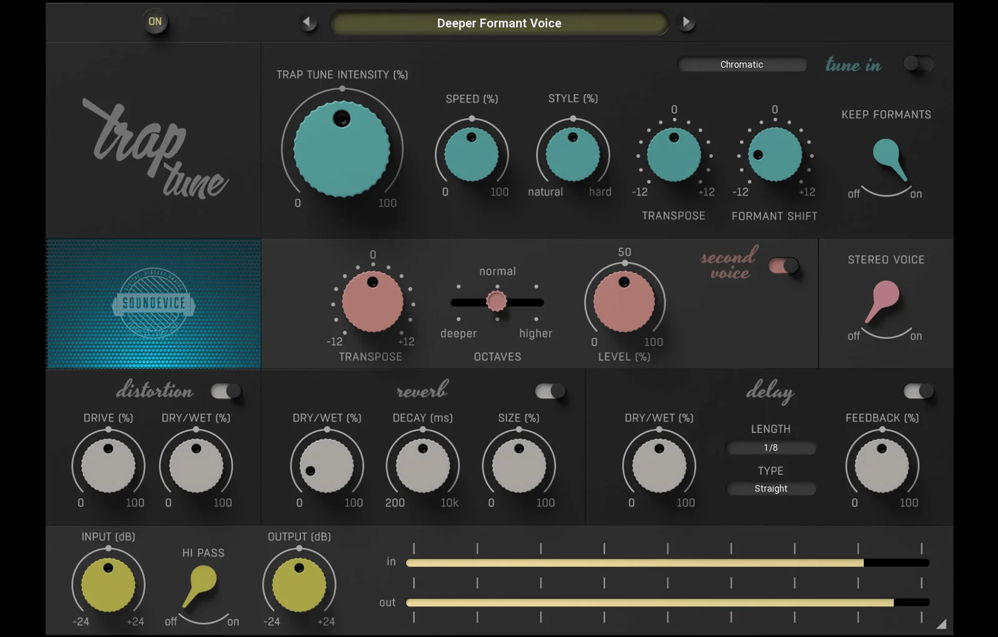Image resolution: width=998 pixels, height=637 pixels.
Task: Click the teal Formant Shift knob
Action: pos(775,155)
